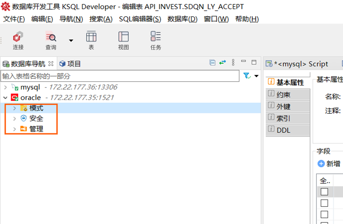Click the collapse-all icon in navigator panel
343x224 pixels.
(x=213, y=63)
